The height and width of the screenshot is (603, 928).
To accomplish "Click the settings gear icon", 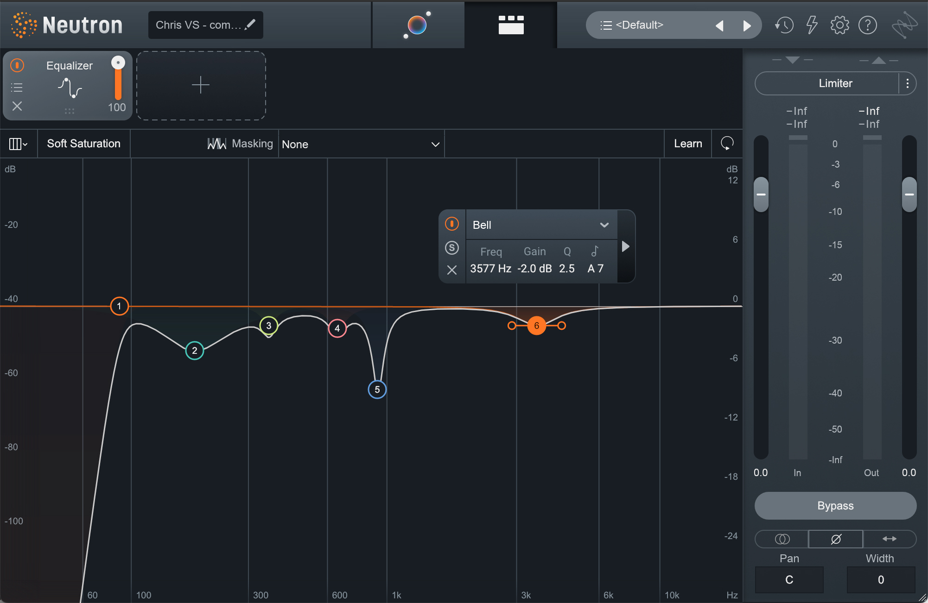I will coord(841,25).
